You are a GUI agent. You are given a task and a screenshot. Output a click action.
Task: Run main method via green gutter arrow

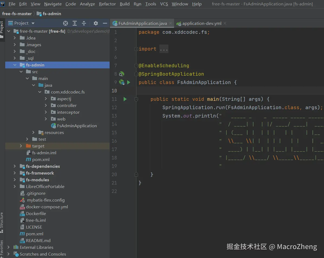125,99
